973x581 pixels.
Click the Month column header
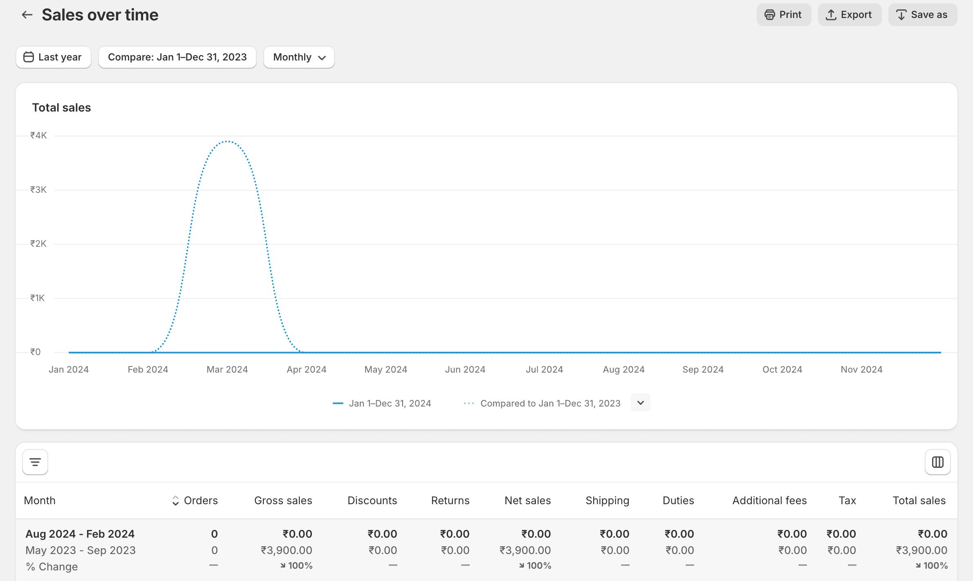[x=40, y=501]
